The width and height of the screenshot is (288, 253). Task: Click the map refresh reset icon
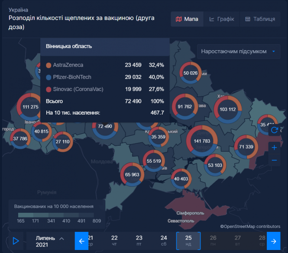coord(275,130)
